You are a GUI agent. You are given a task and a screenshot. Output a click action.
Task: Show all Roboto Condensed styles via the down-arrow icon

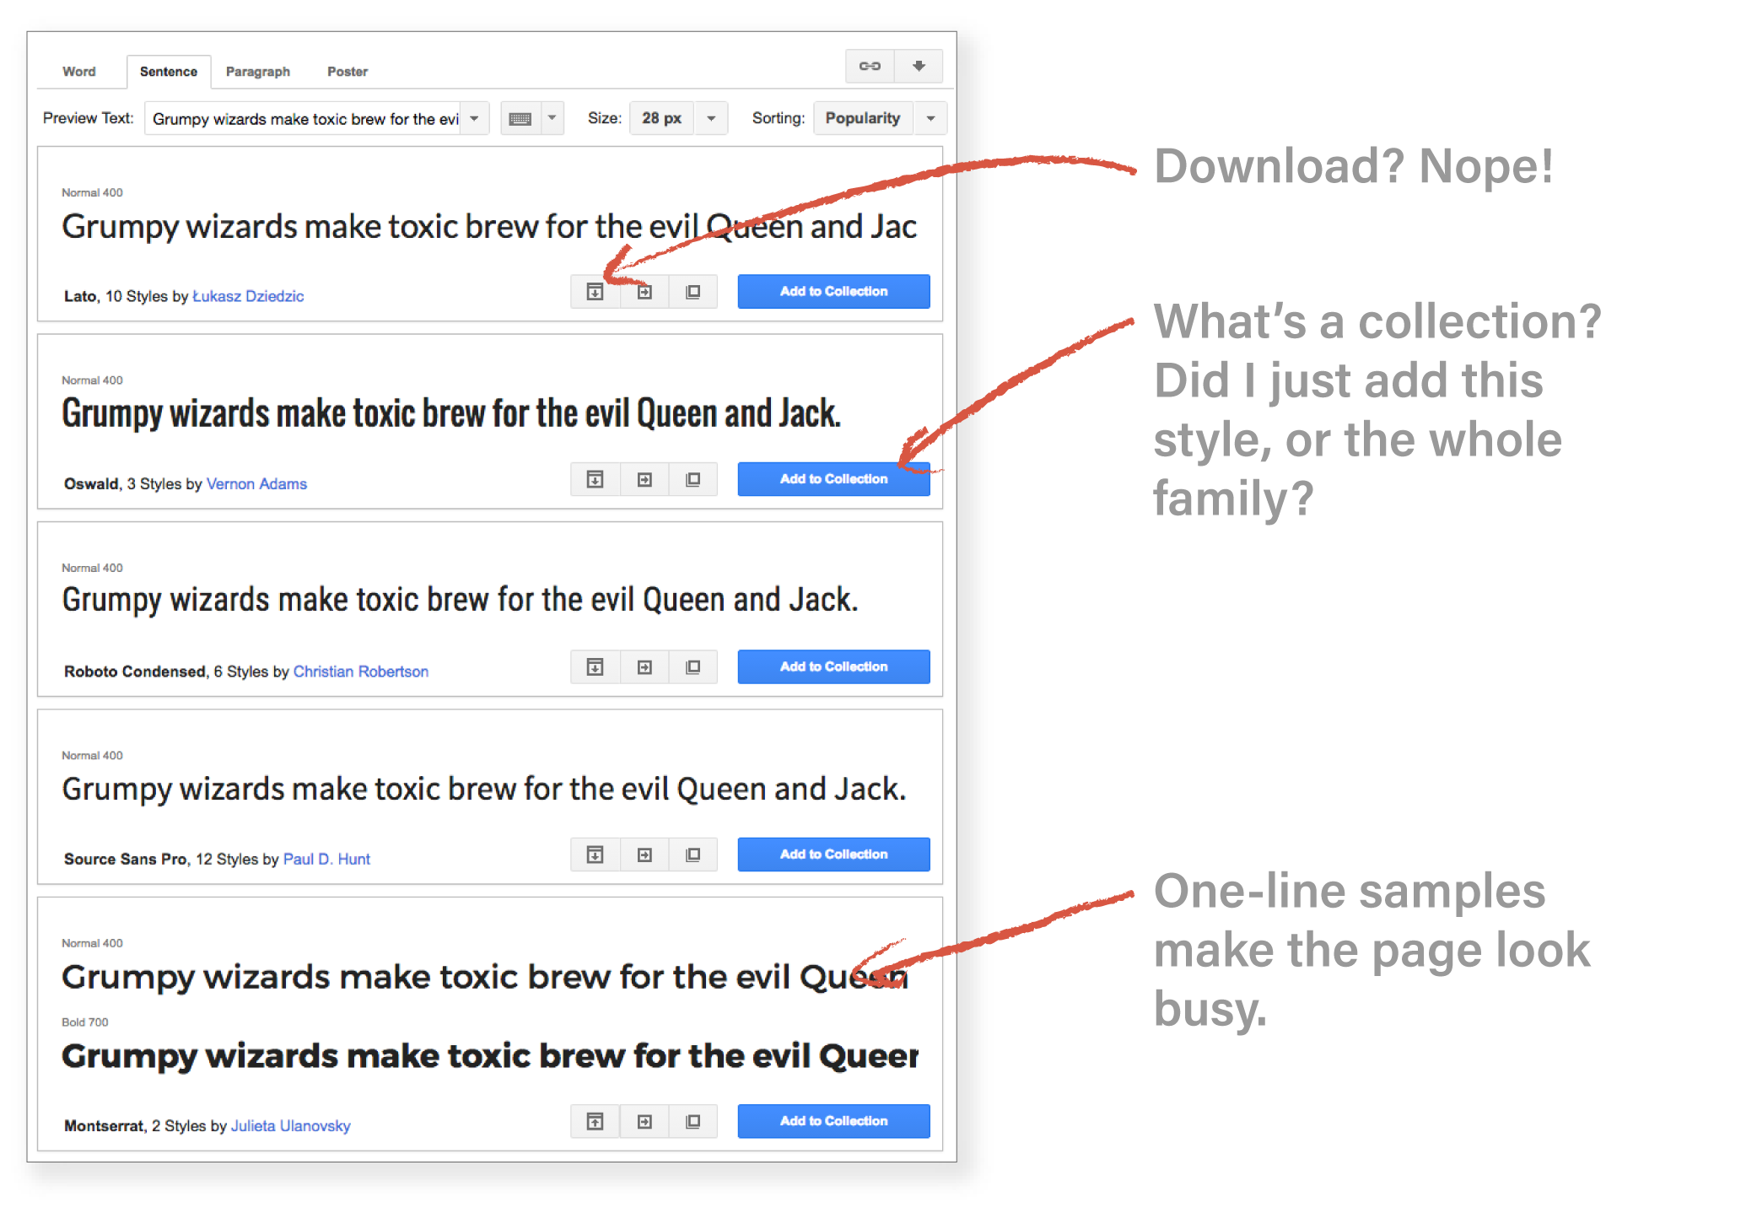(x=596, y=667)
